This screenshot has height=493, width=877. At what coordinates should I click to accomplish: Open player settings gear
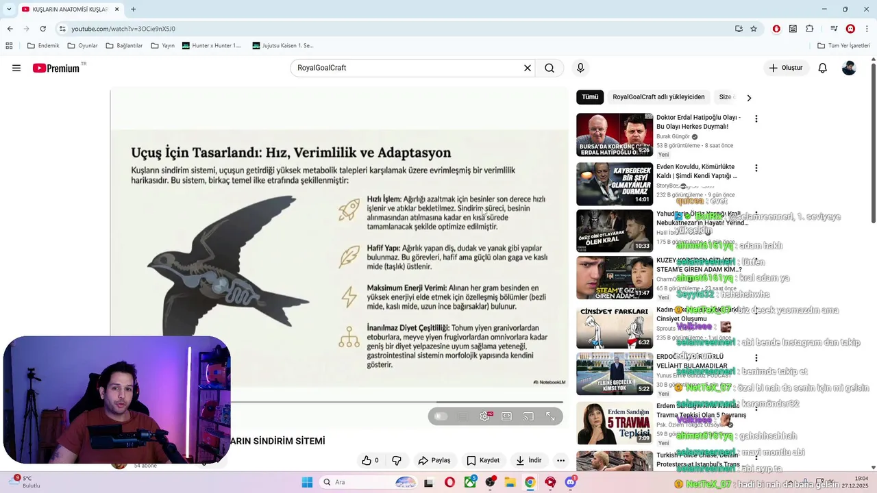pyautogui.click(x=485, y=416)
